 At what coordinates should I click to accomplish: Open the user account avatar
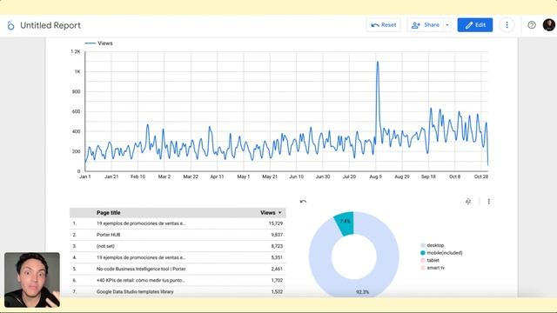pyautogui.click(x=549, y=25)
